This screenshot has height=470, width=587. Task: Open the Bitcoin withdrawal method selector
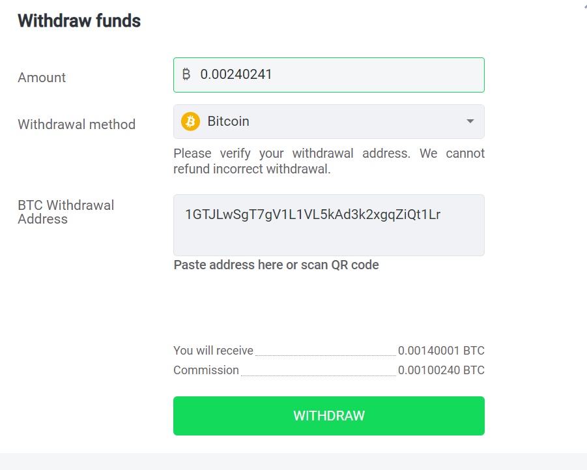tap(329, 121)
